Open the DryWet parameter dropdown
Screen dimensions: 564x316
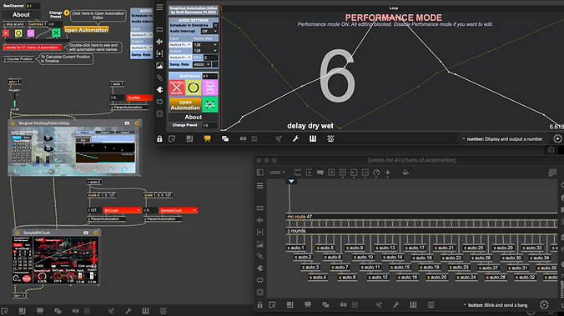[139, 98]
